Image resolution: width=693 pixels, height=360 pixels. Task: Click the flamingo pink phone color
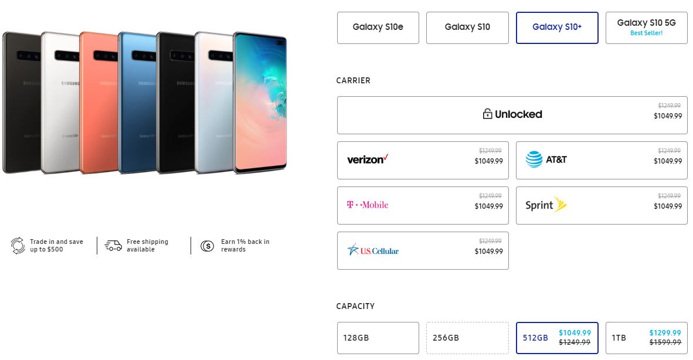tap(98, 103)
